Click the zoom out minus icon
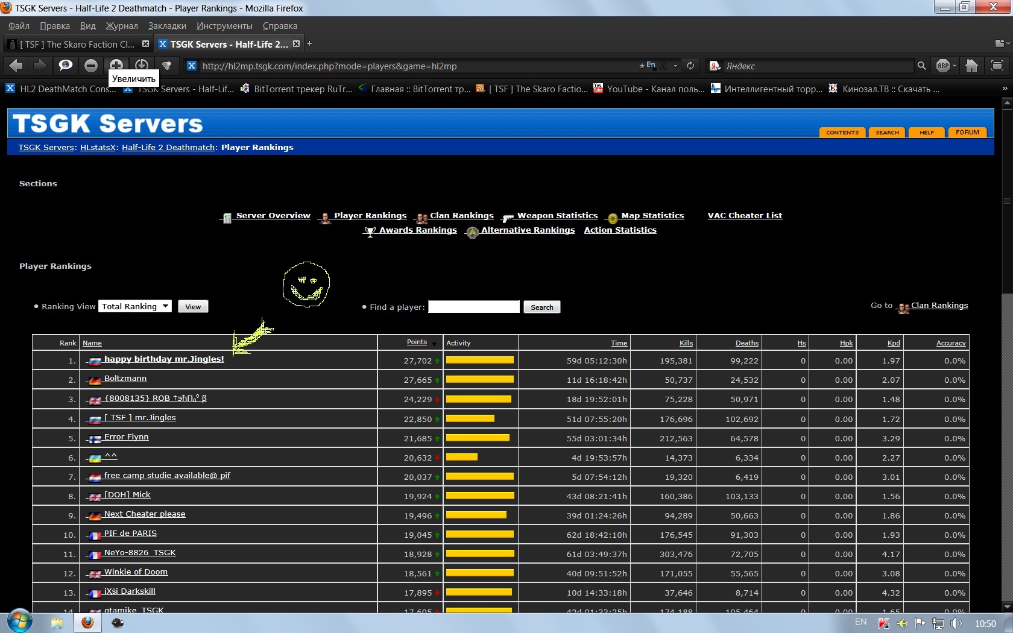 91,66
